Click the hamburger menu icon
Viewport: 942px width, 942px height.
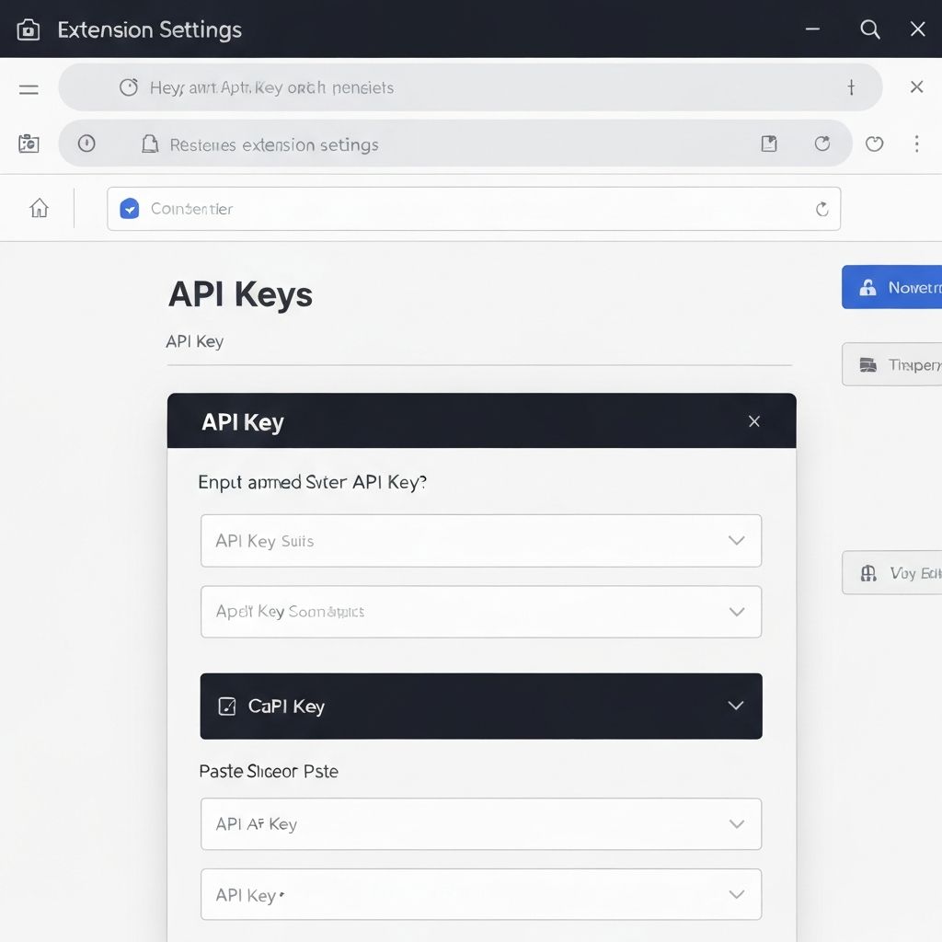29,88
